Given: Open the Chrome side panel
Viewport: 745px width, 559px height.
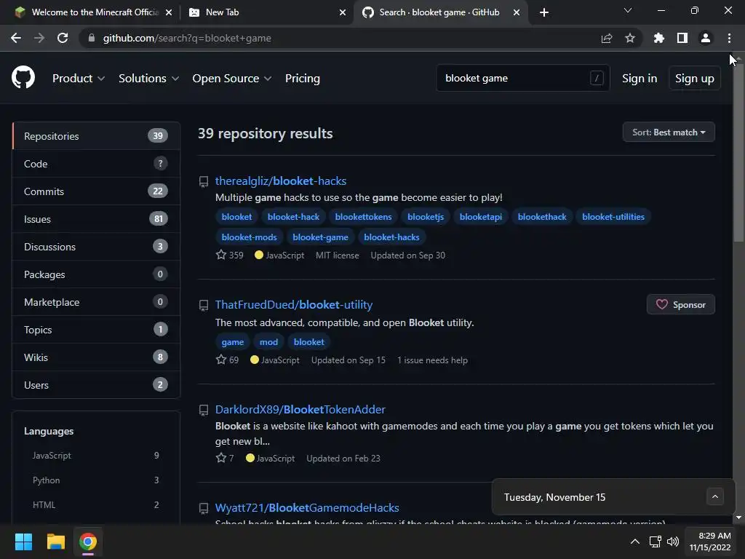Looking at the screenshot, I should 682,38.
